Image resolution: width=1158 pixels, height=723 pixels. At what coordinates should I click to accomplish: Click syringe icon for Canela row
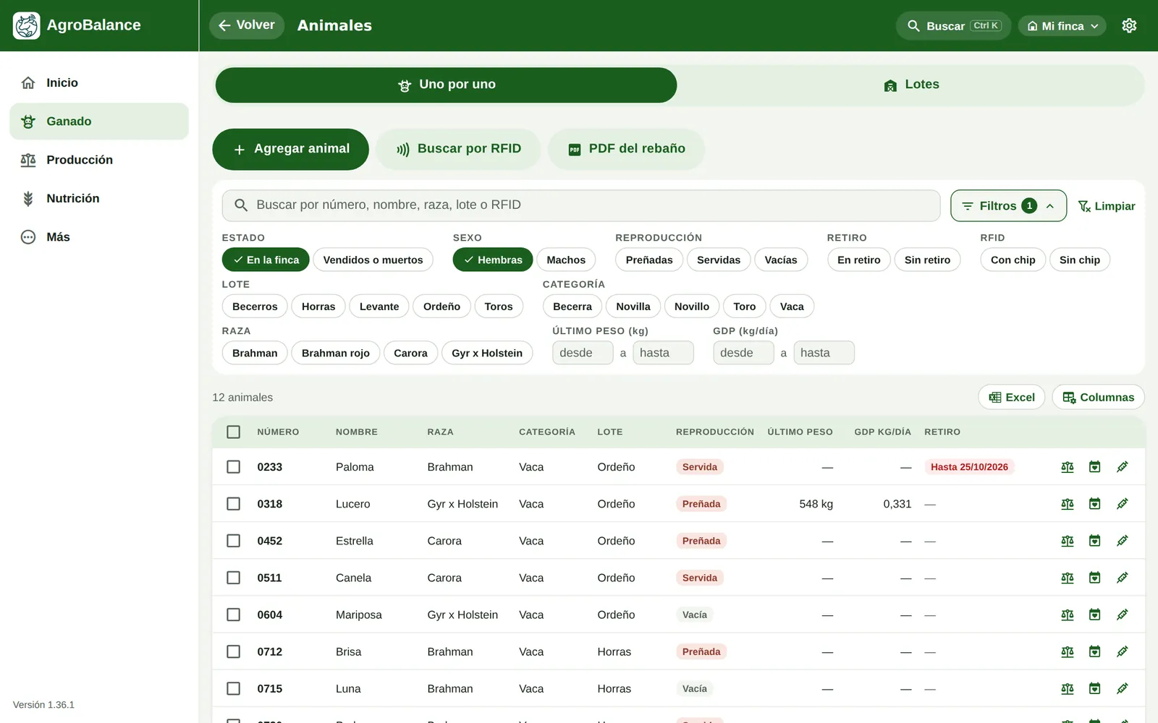coord(1123,578)
